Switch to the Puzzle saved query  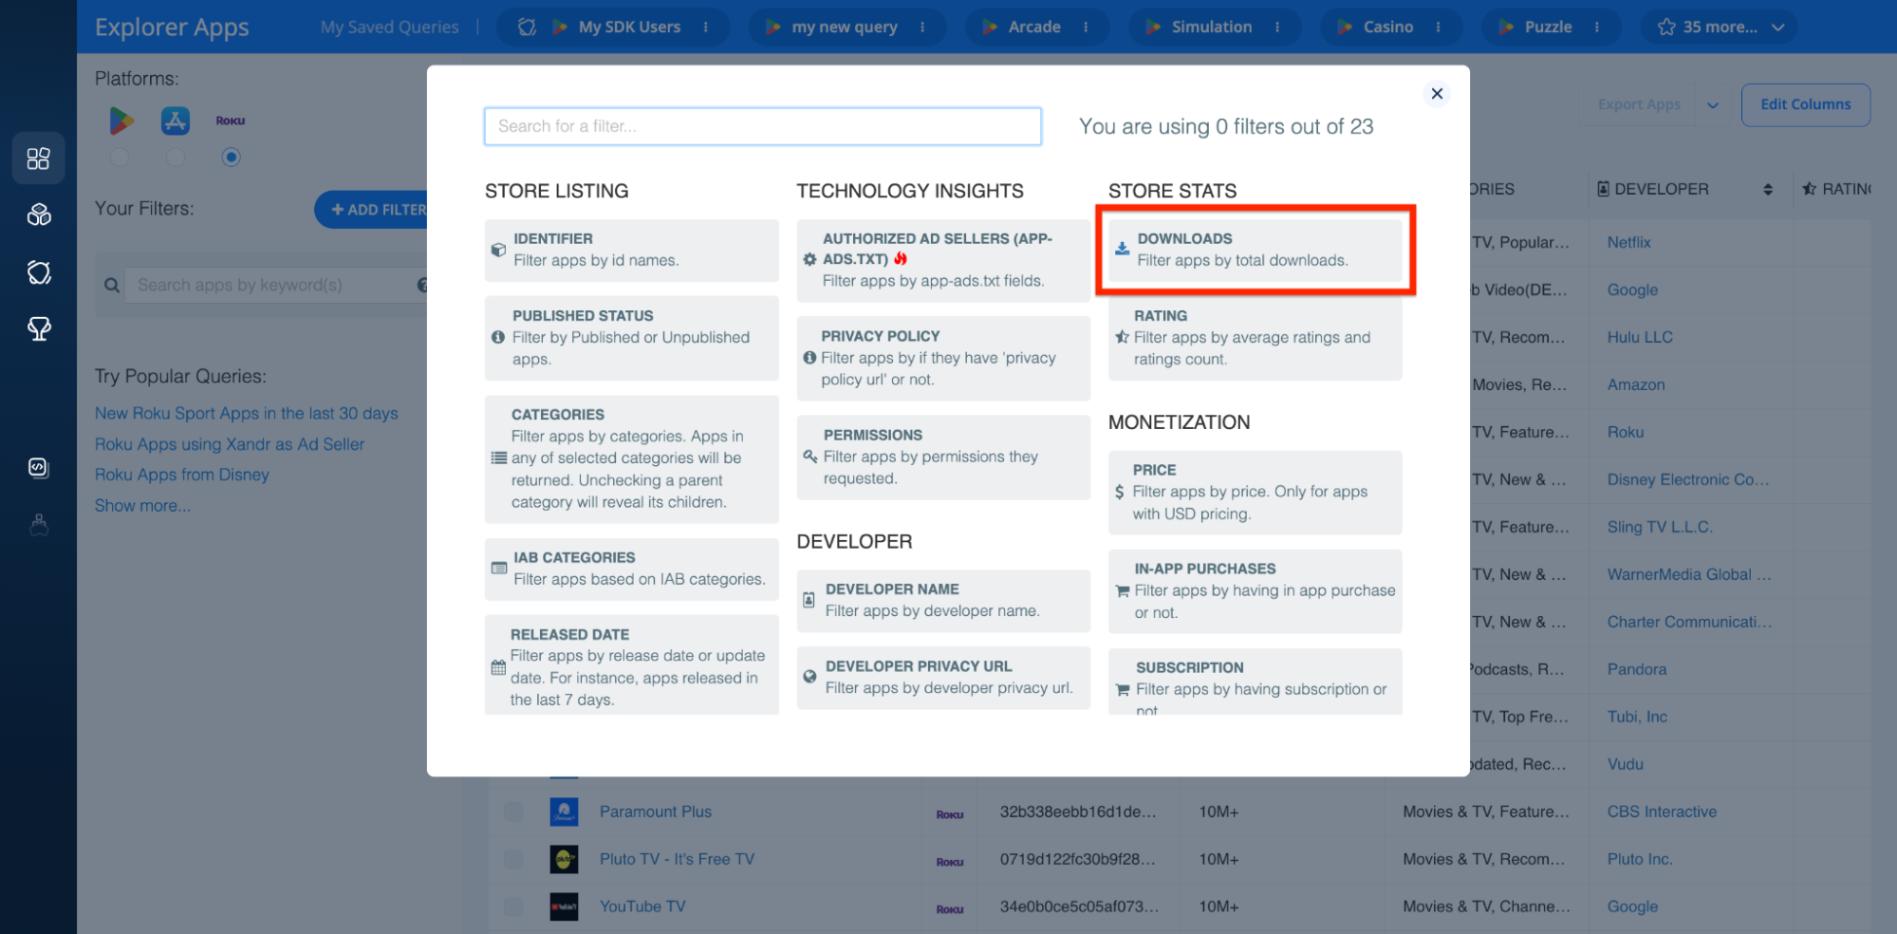[1549, 27]
